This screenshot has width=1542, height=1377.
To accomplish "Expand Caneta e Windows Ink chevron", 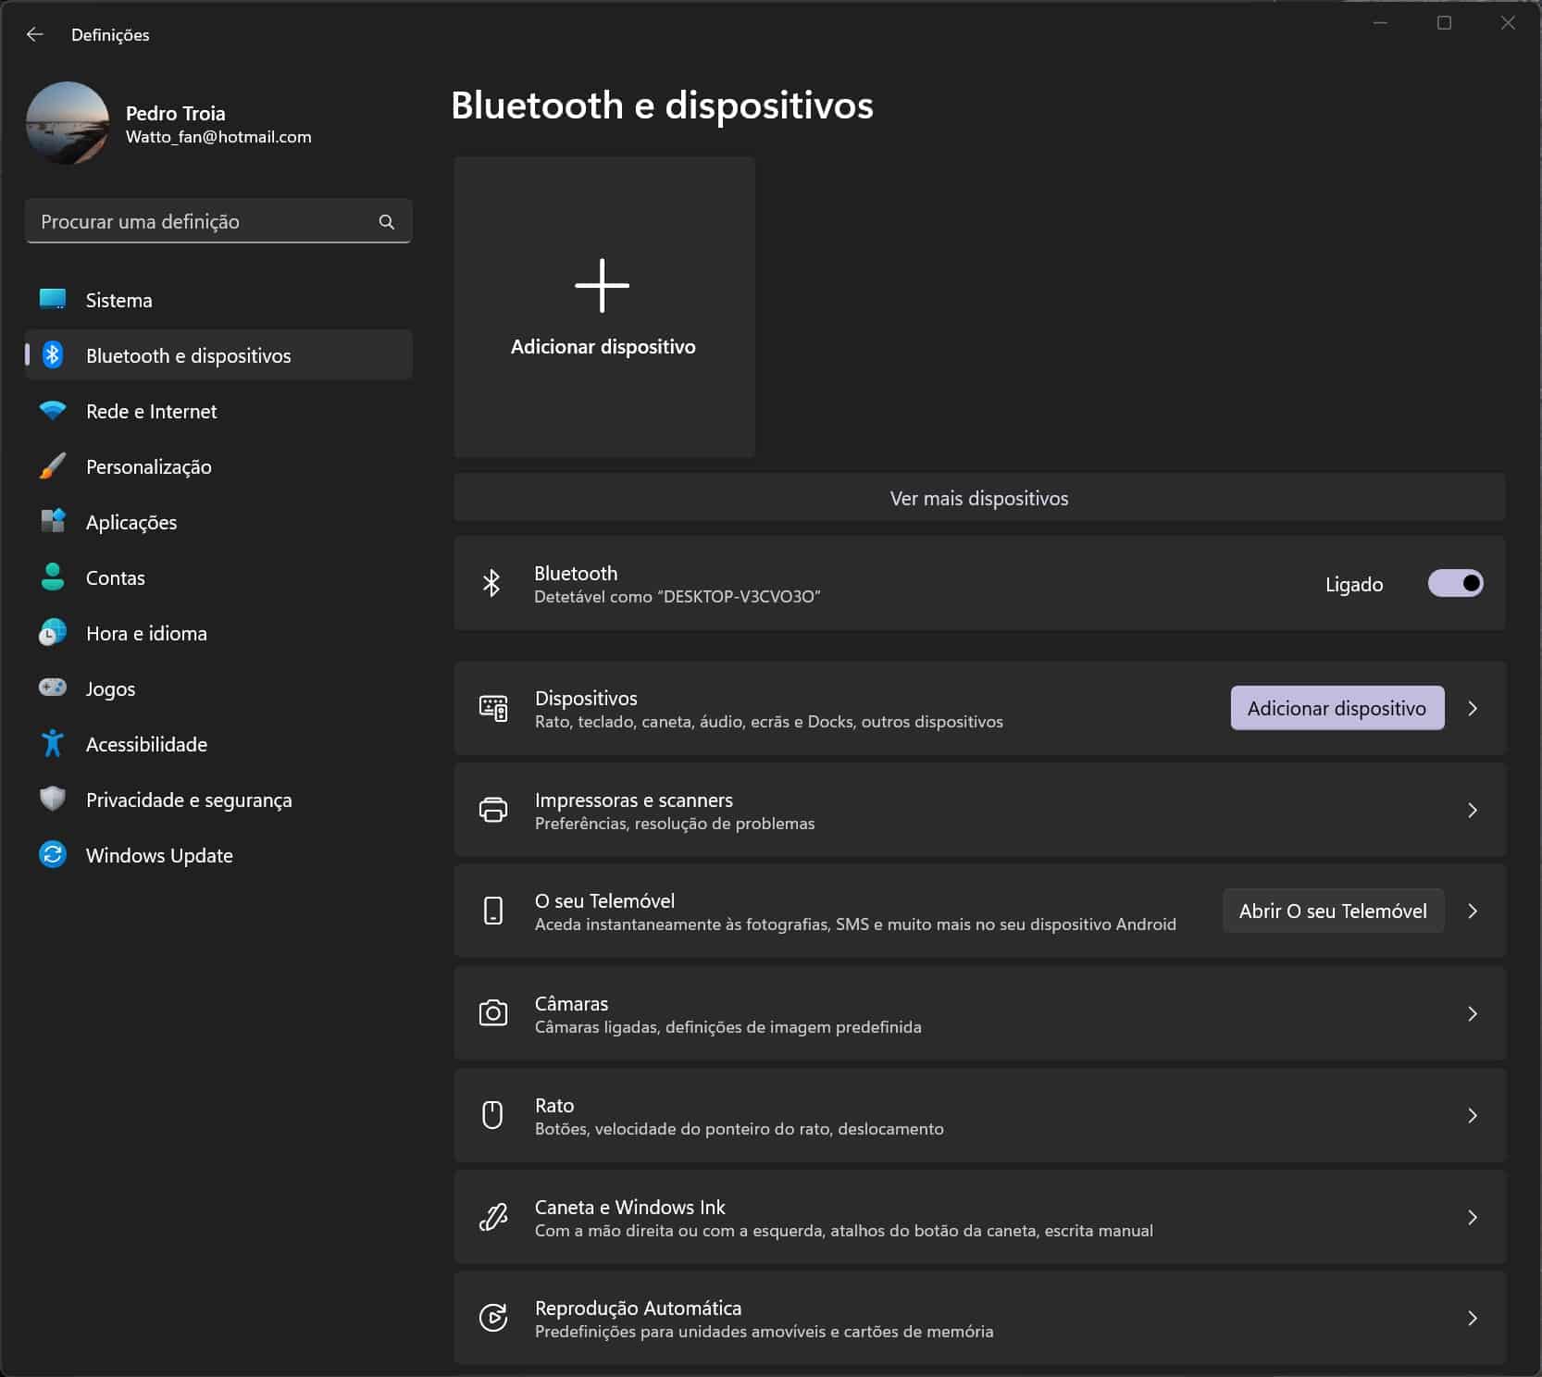I will pos(1473,1217).
